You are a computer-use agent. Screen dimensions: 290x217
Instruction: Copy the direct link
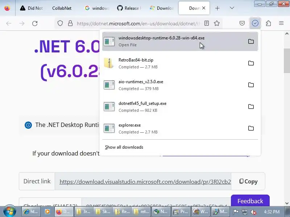[x=248, y=182]
